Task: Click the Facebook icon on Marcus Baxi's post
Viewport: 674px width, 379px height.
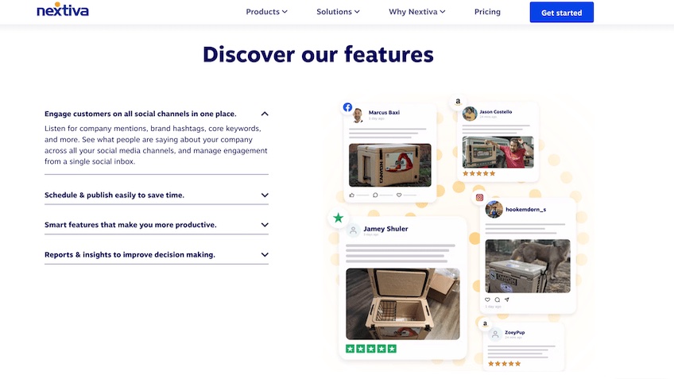Action: 348,107
